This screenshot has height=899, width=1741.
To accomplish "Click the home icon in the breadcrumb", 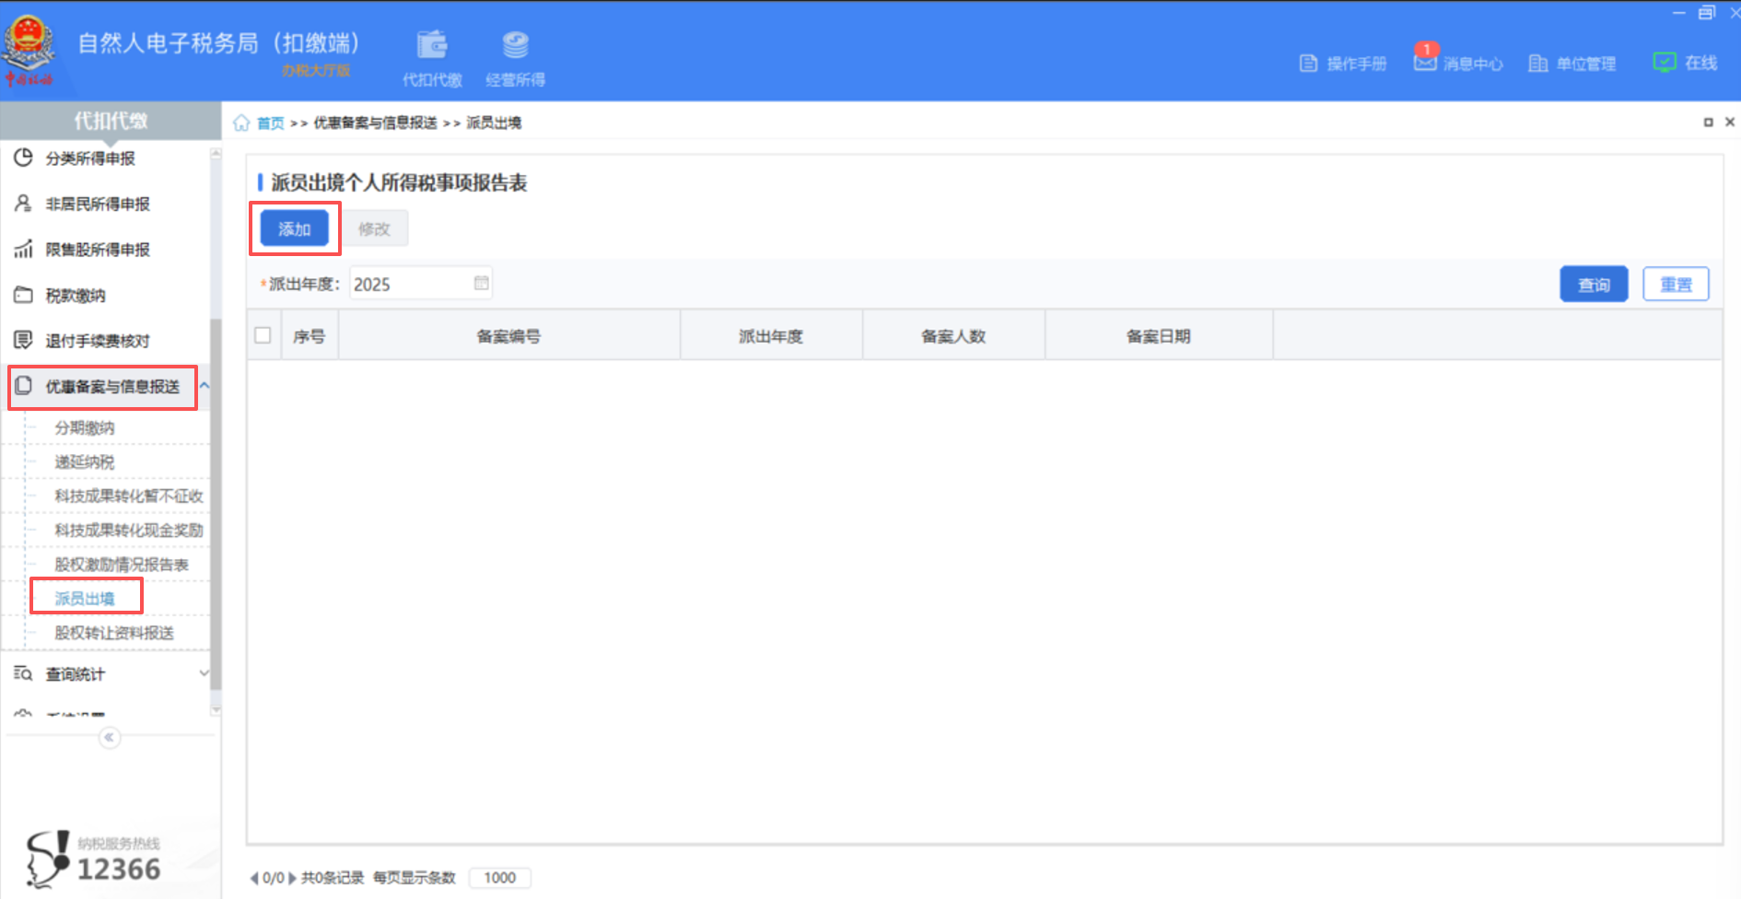I will tap(241, 122).
